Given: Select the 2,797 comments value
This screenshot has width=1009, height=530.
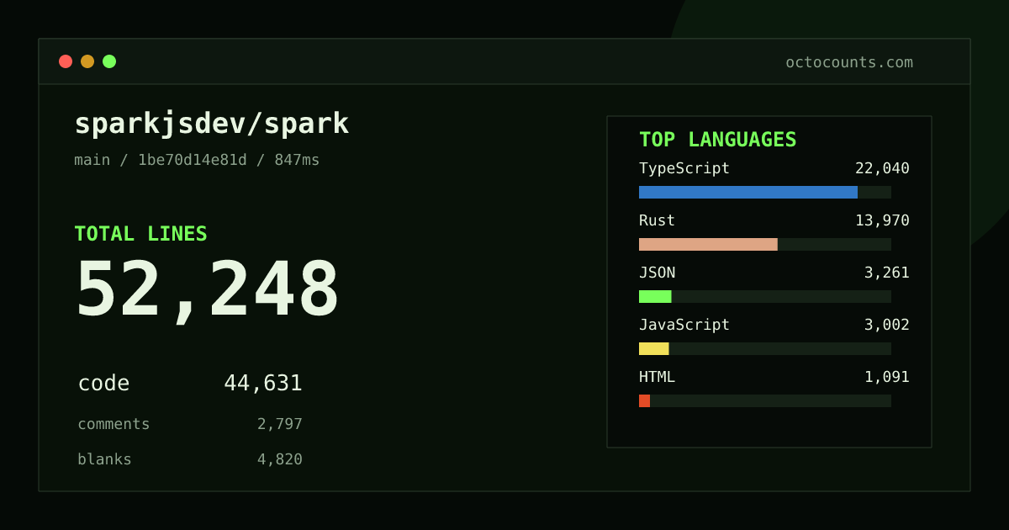Looking at the screenshot, I should (280, 424).
